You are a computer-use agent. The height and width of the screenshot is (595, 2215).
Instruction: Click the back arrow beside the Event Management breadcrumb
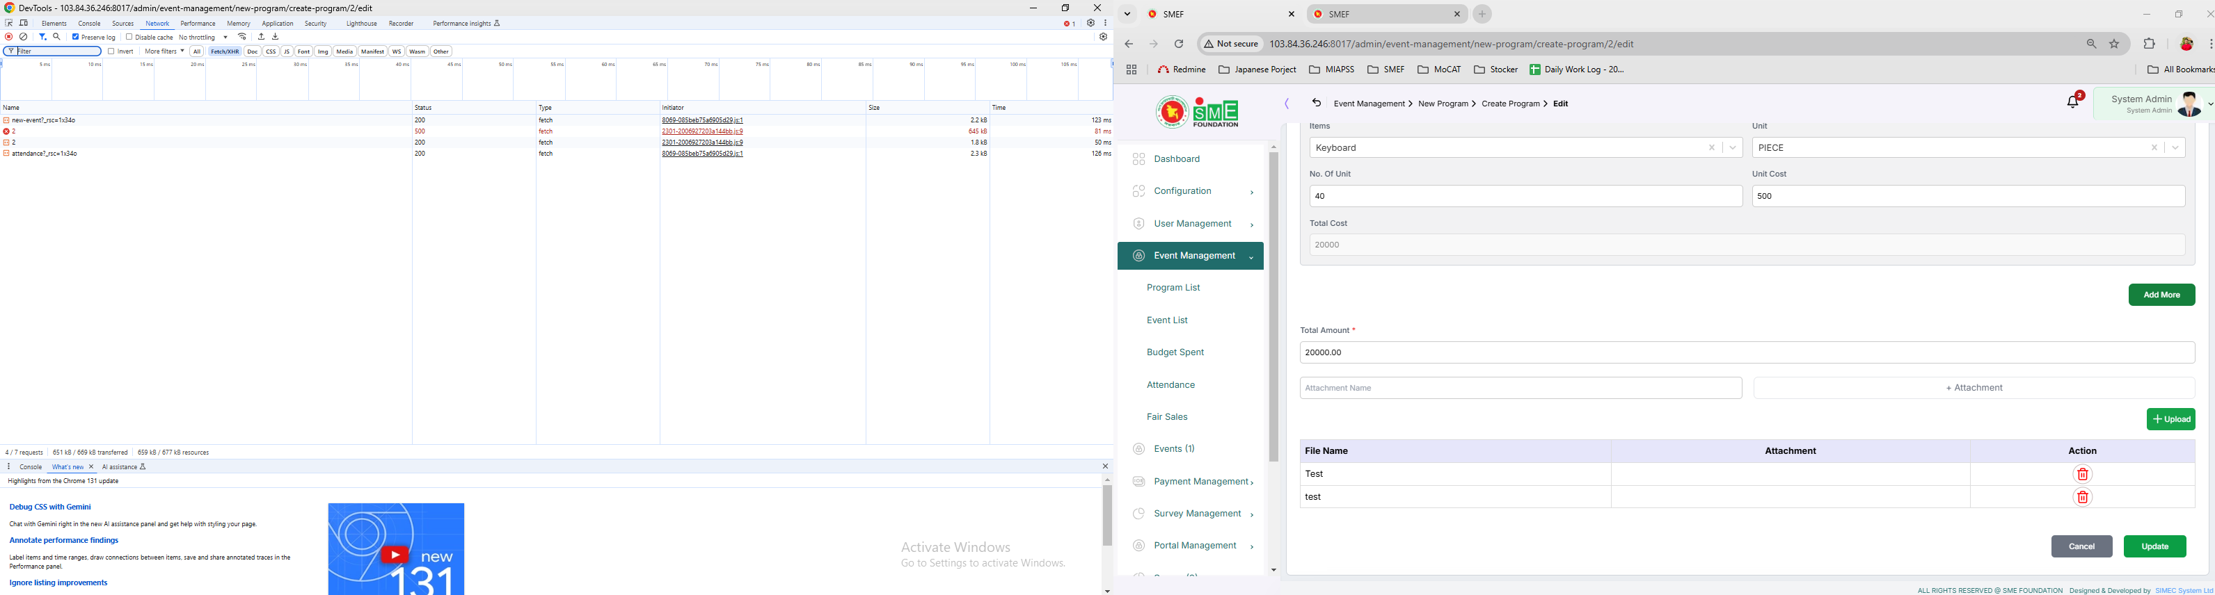click(x=1316, y=103)
